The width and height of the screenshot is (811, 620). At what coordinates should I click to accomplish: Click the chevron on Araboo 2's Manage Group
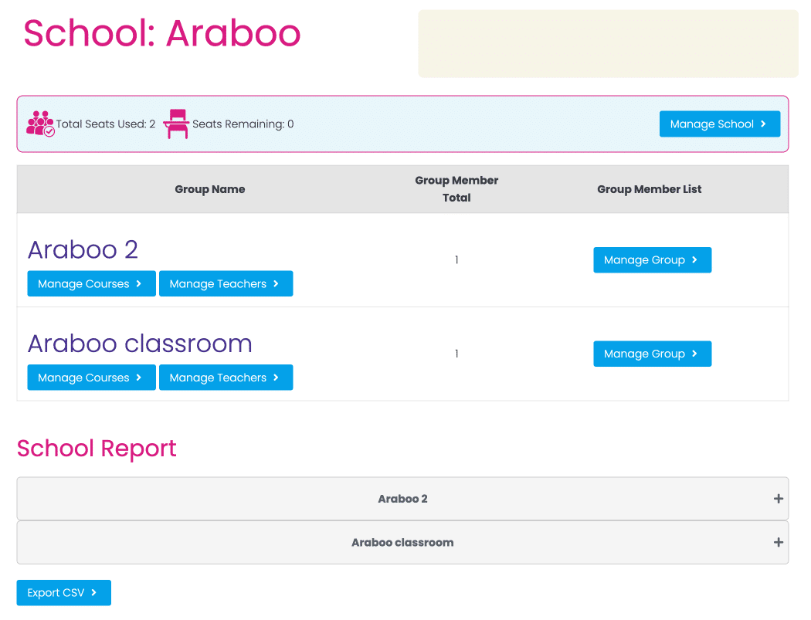tap(696, 260)
